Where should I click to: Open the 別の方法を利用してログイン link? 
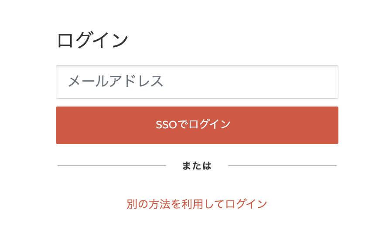point(197,204)
